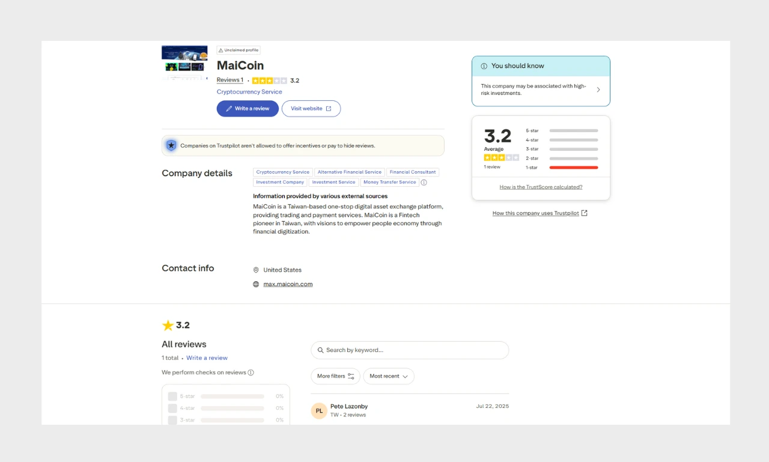Click the yellow star next to 3.2 heading
This screenshot has height=462, width=769.
point(168,326)
